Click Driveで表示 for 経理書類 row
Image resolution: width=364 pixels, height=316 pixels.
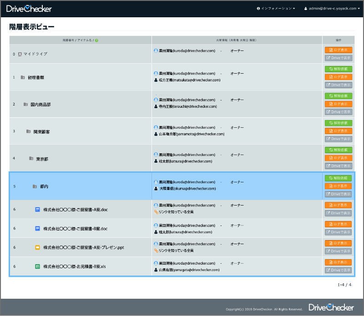(x=339, y=85)
